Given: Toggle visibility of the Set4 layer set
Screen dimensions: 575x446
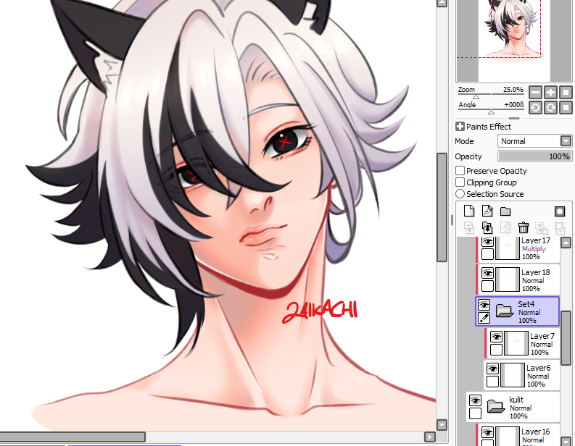Looking at the screenshot, I should pyautogui.click(x=484, y=305).
